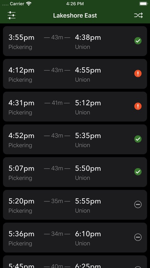Tap orange alert icon on 4:31pm trip

point(138,106)
